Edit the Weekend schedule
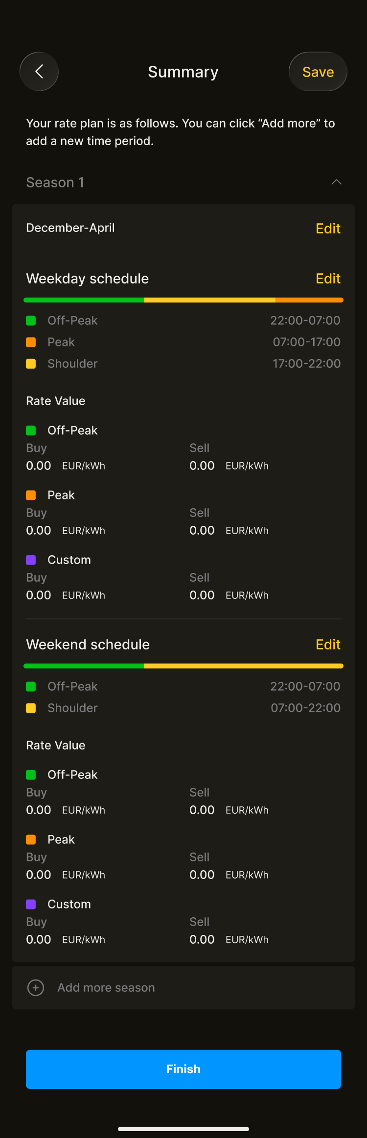The image size is (367, 1138). (x=328, y=645)
